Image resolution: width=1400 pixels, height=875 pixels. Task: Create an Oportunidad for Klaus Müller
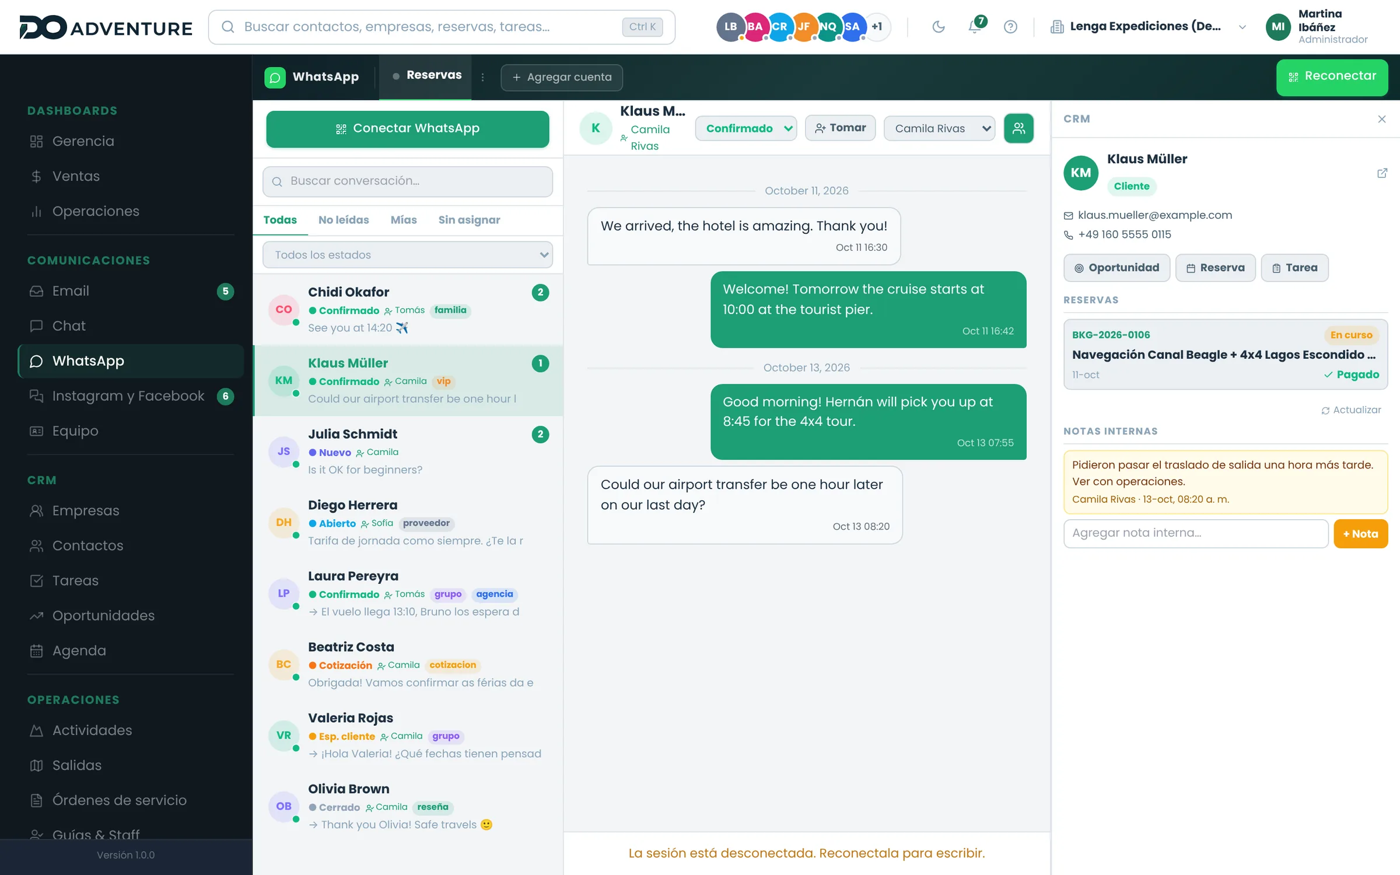(x=1116, y=268)
